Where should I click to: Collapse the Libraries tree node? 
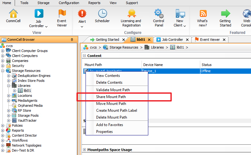pos(9,86)
